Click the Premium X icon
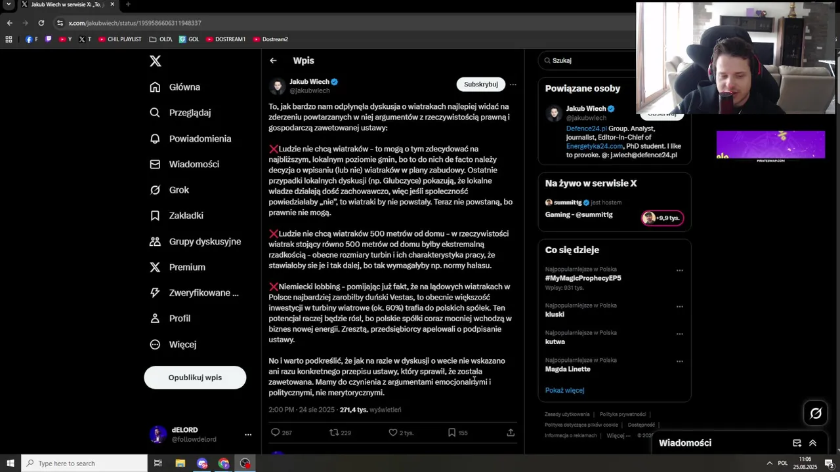The height and width of the screenshot is (472, 840). click(x=155, y=267)
